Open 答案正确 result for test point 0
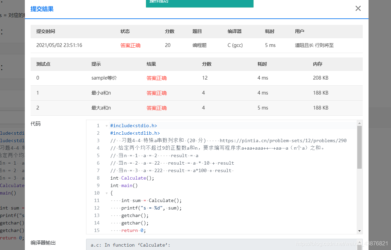Screen dimensions: 391x250 pyautogui.click(x=157, y=78)
